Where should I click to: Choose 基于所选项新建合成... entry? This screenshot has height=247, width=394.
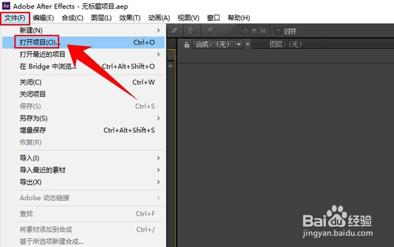pos(84,242)
